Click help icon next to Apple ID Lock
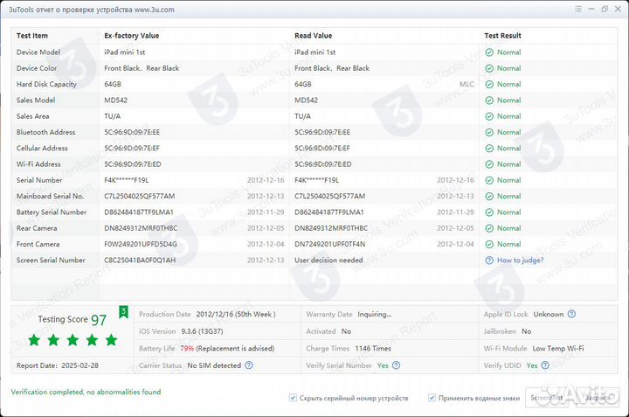 [571, 314]
